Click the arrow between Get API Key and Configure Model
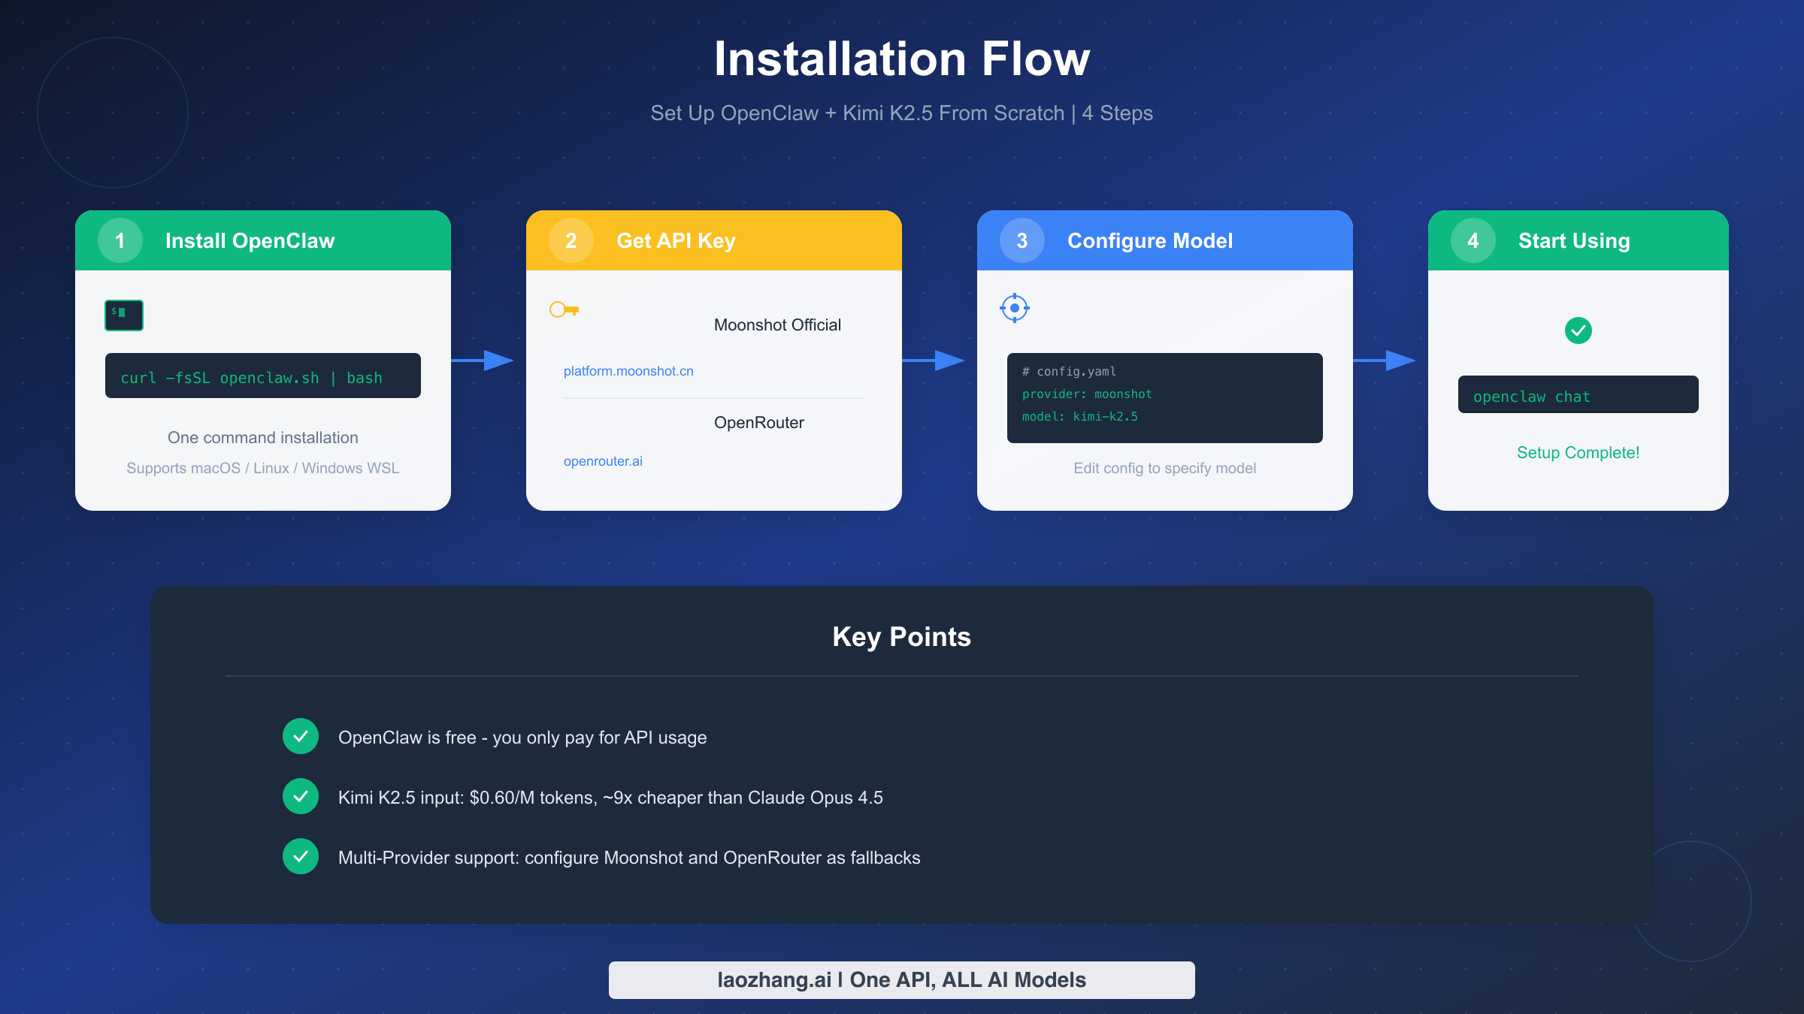Viewport: 1804px width, 1014px height. (939, 360)
